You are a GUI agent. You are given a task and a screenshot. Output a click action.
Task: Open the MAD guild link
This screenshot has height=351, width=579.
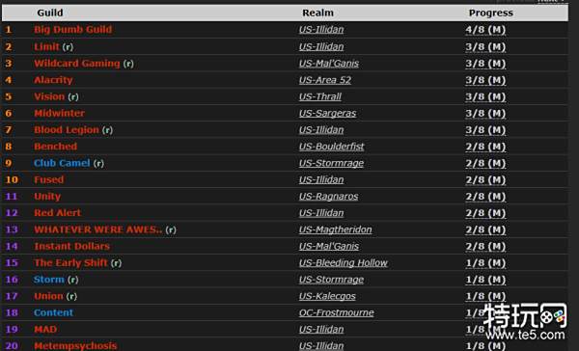[45, 329]
